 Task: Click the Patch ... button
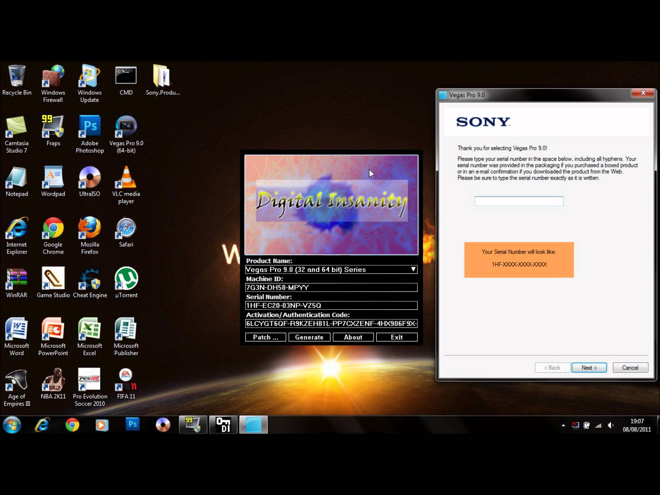(x=265, y=337)
